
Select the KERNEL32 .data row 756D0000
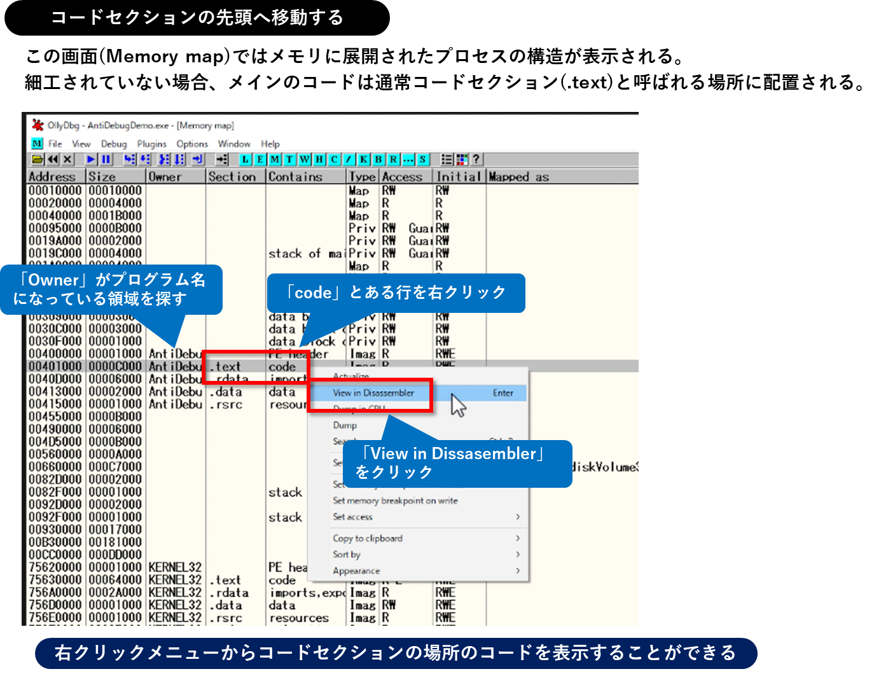click(333, 605)
